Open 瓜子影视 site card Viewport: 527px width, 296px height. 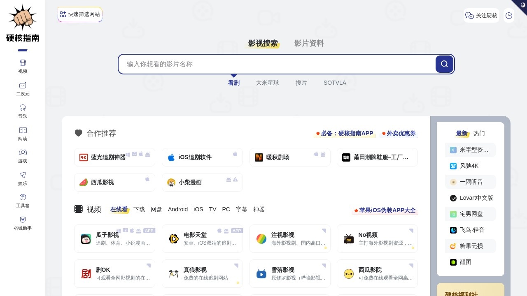coord(114,238)
